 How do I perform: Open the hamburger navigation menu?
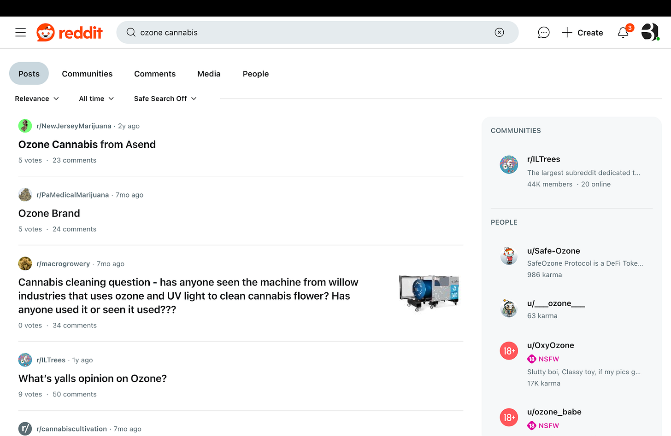click(x=20, y=32)
